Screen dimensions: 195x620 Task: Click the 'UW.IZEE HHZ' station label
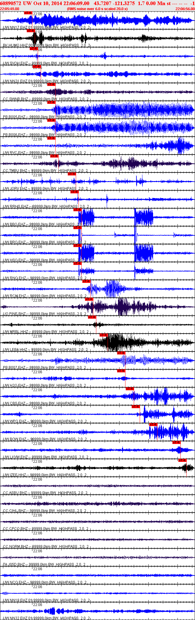pyautogui.click(x=15, y=475)
